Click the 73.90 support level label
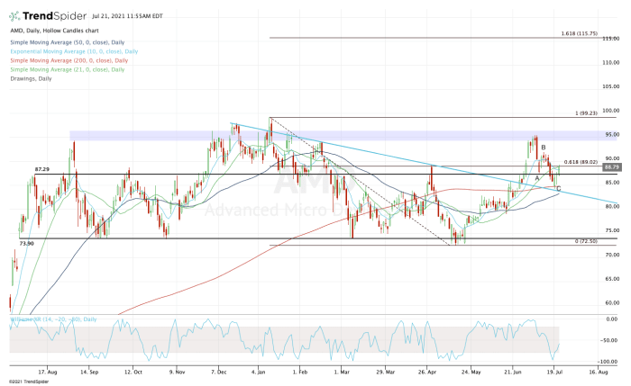The image size is (631, 386). click(26, 244)
